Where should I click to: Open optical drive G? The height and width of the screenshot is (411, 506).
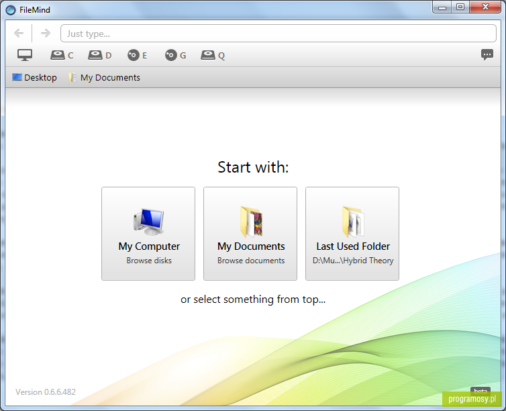[x=176, y=55]
